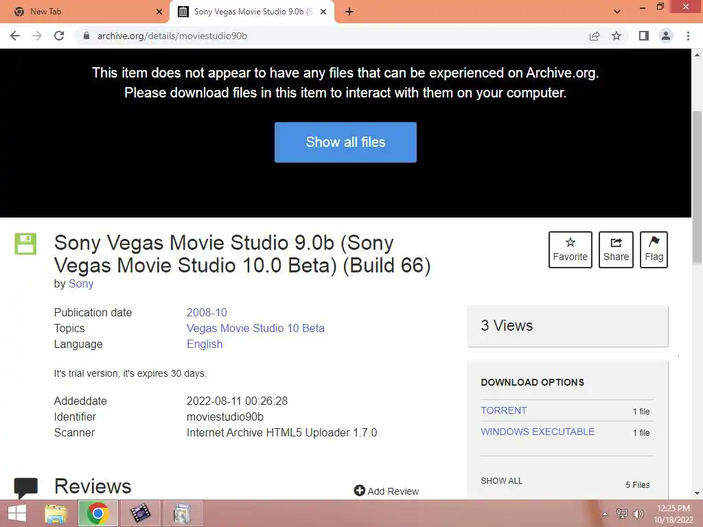Open the Chrome profile avatar
703x527 pixels.
(x=666, y=36)
